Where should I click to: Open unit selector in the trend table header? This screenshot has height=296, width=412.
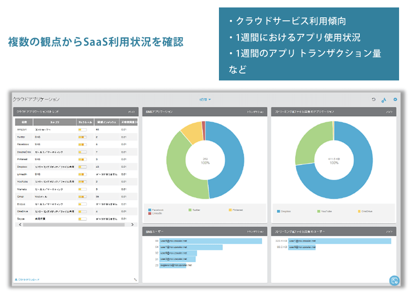[131, 112]
